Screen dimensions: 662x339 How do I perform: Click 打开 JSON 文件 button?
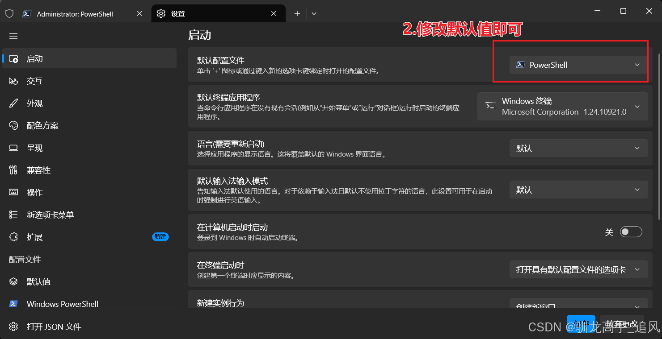(x=89, y=327)
